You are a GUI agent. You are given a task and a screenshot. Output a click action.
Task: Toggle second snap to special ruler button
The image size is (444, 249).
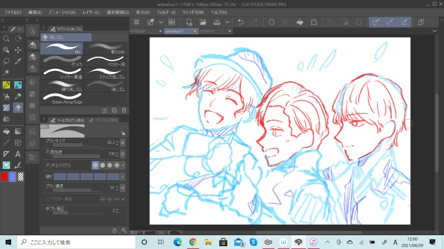390,22
